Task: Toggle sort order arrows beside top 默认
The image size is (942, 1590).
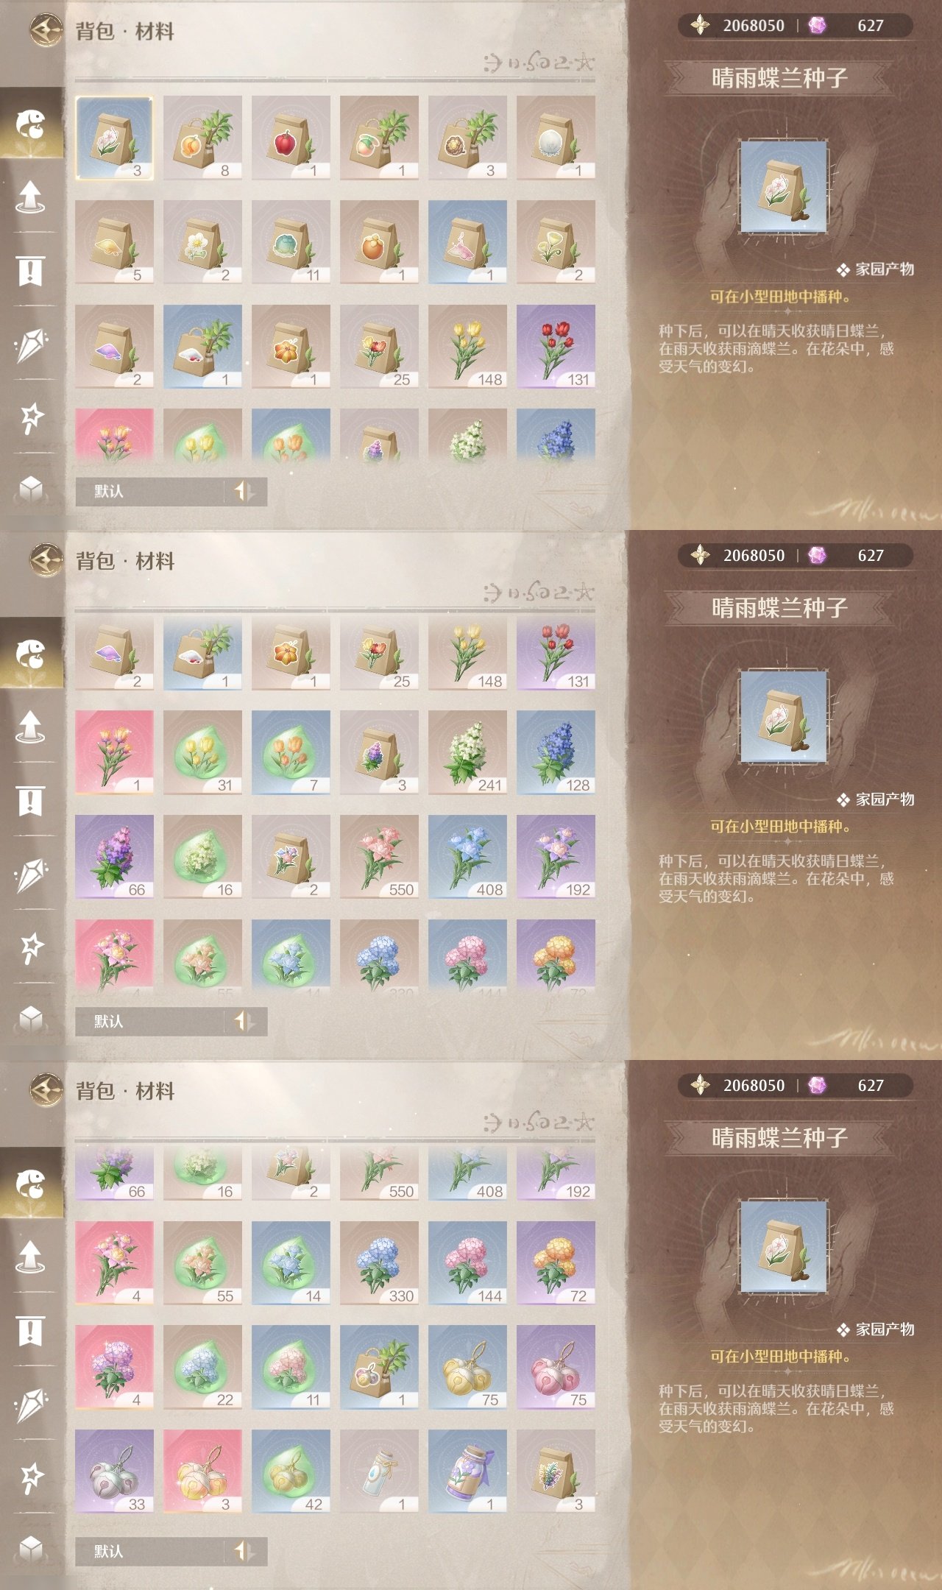Action: coord(245,491)
